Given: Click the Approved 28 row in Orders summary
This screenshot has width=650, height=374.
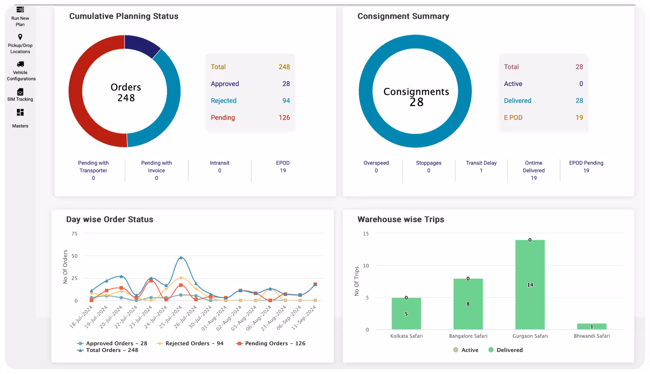Looking at the screenshot, I should (251, 84).
